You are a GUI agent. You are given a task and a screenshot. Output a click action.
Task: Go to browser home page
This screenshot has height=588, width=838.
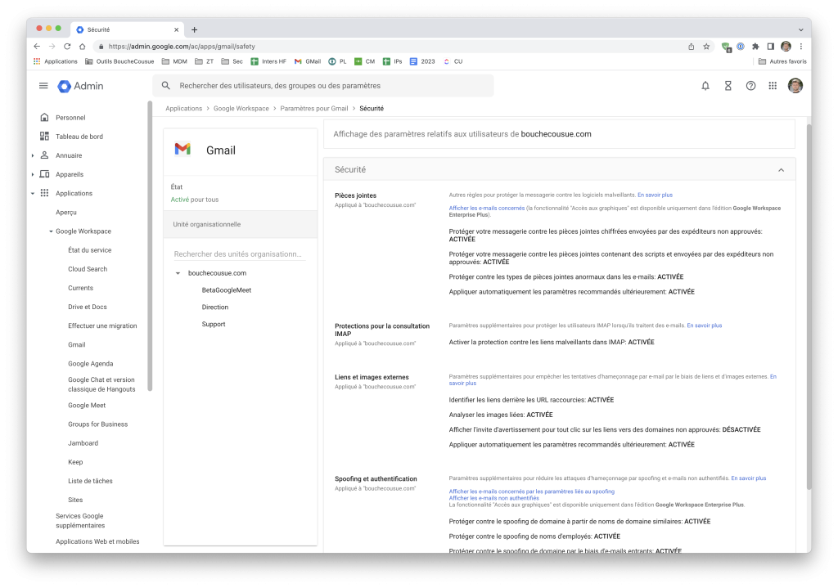(x=83, y=47)
